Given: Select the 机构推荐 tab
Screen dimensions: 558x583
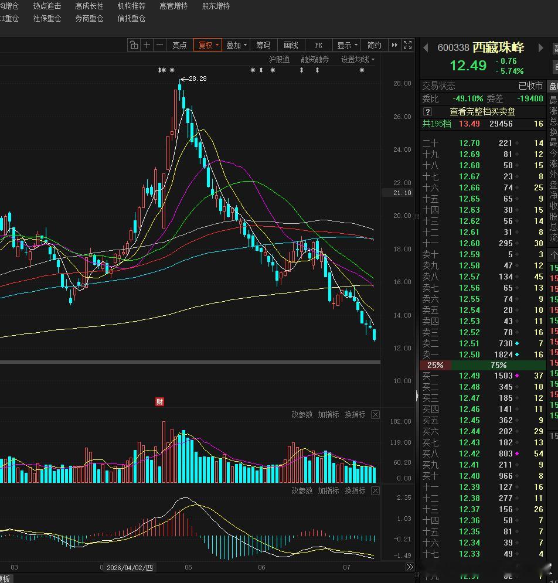Looking at the screenshot, I should pyautogui.click(x=131, y=6).
